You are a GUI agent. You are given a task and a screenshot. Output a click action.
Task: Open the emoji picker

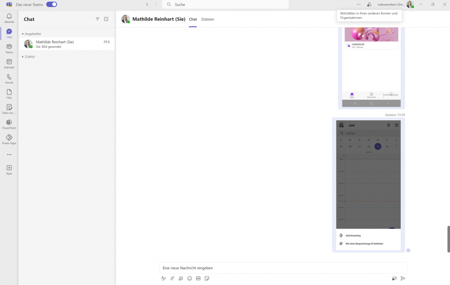(x=189, y=278)
